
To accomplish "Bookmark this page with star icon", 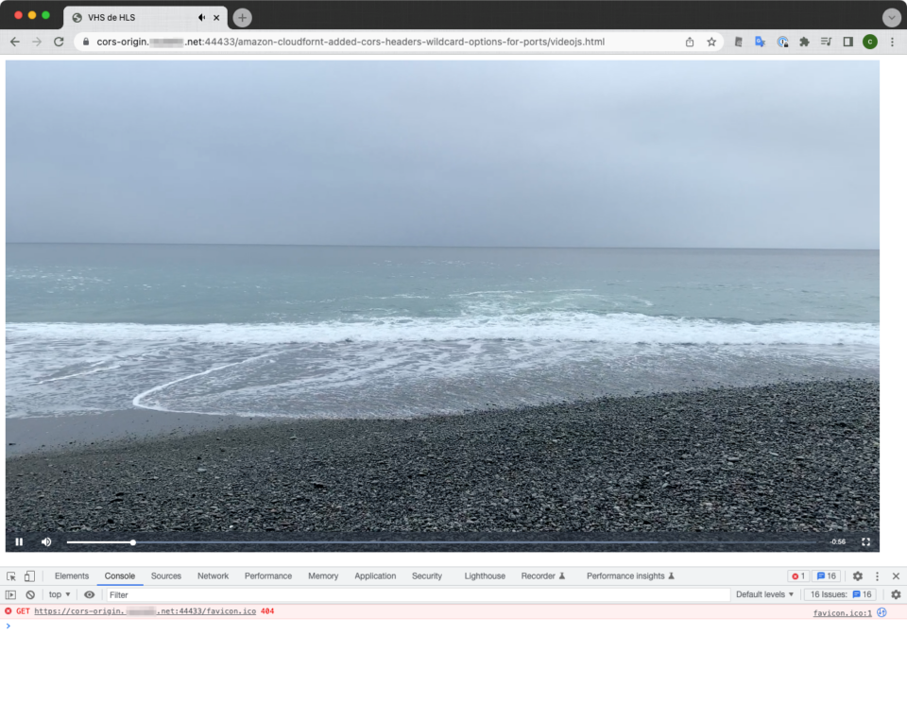I will (x=711, y=42).
